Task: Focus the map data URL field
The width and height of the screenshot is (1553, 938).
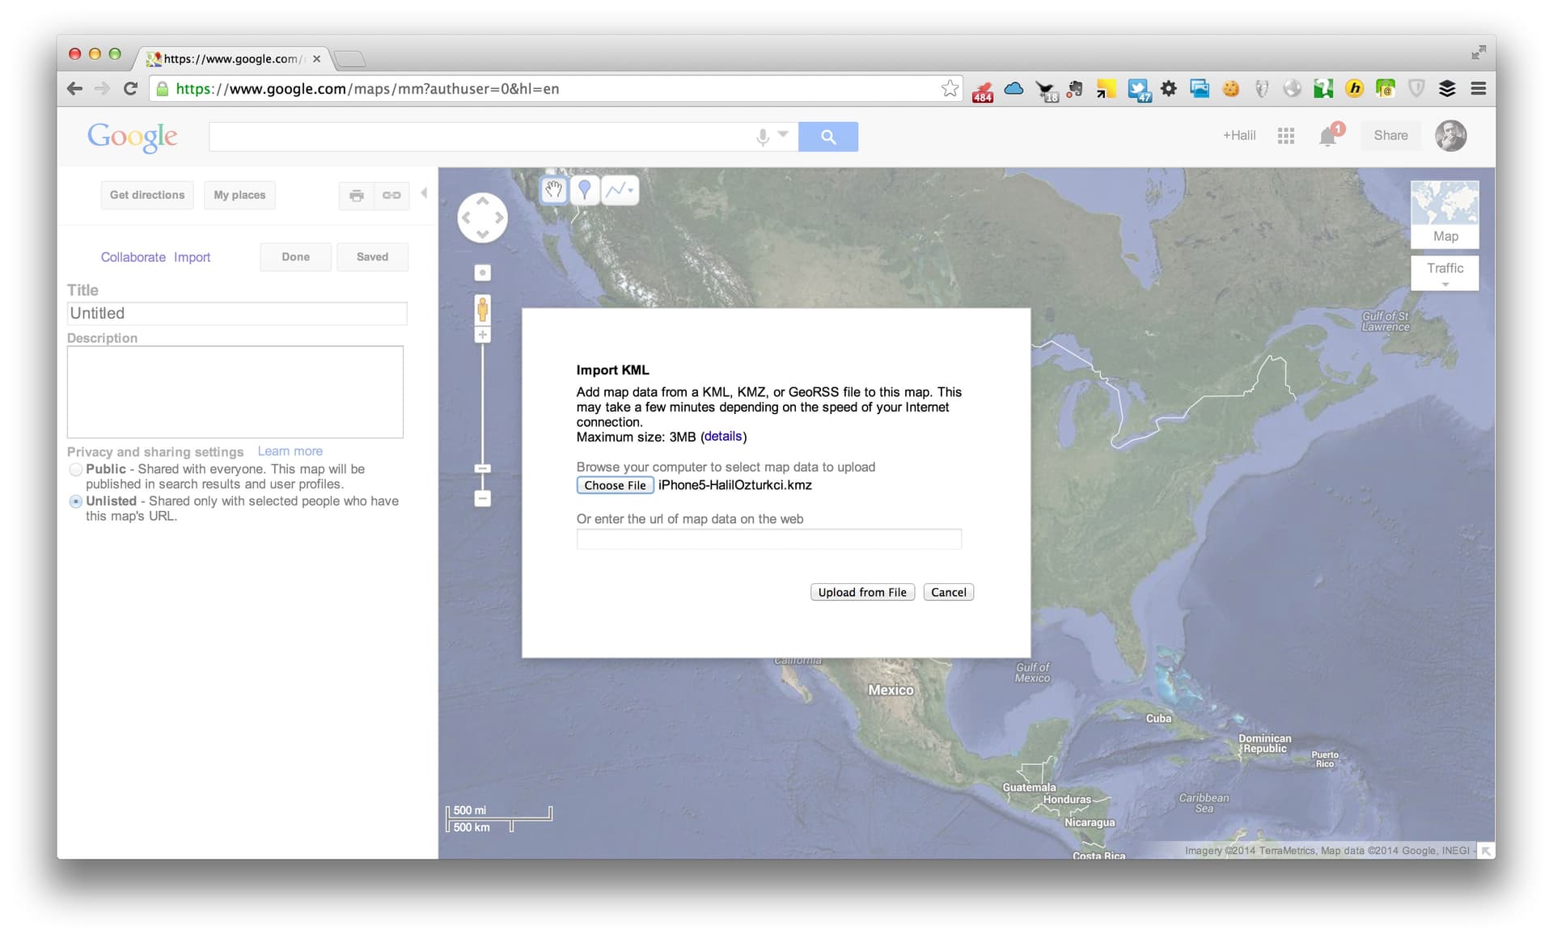Action: pyautogui.click(x=769, y=539)
